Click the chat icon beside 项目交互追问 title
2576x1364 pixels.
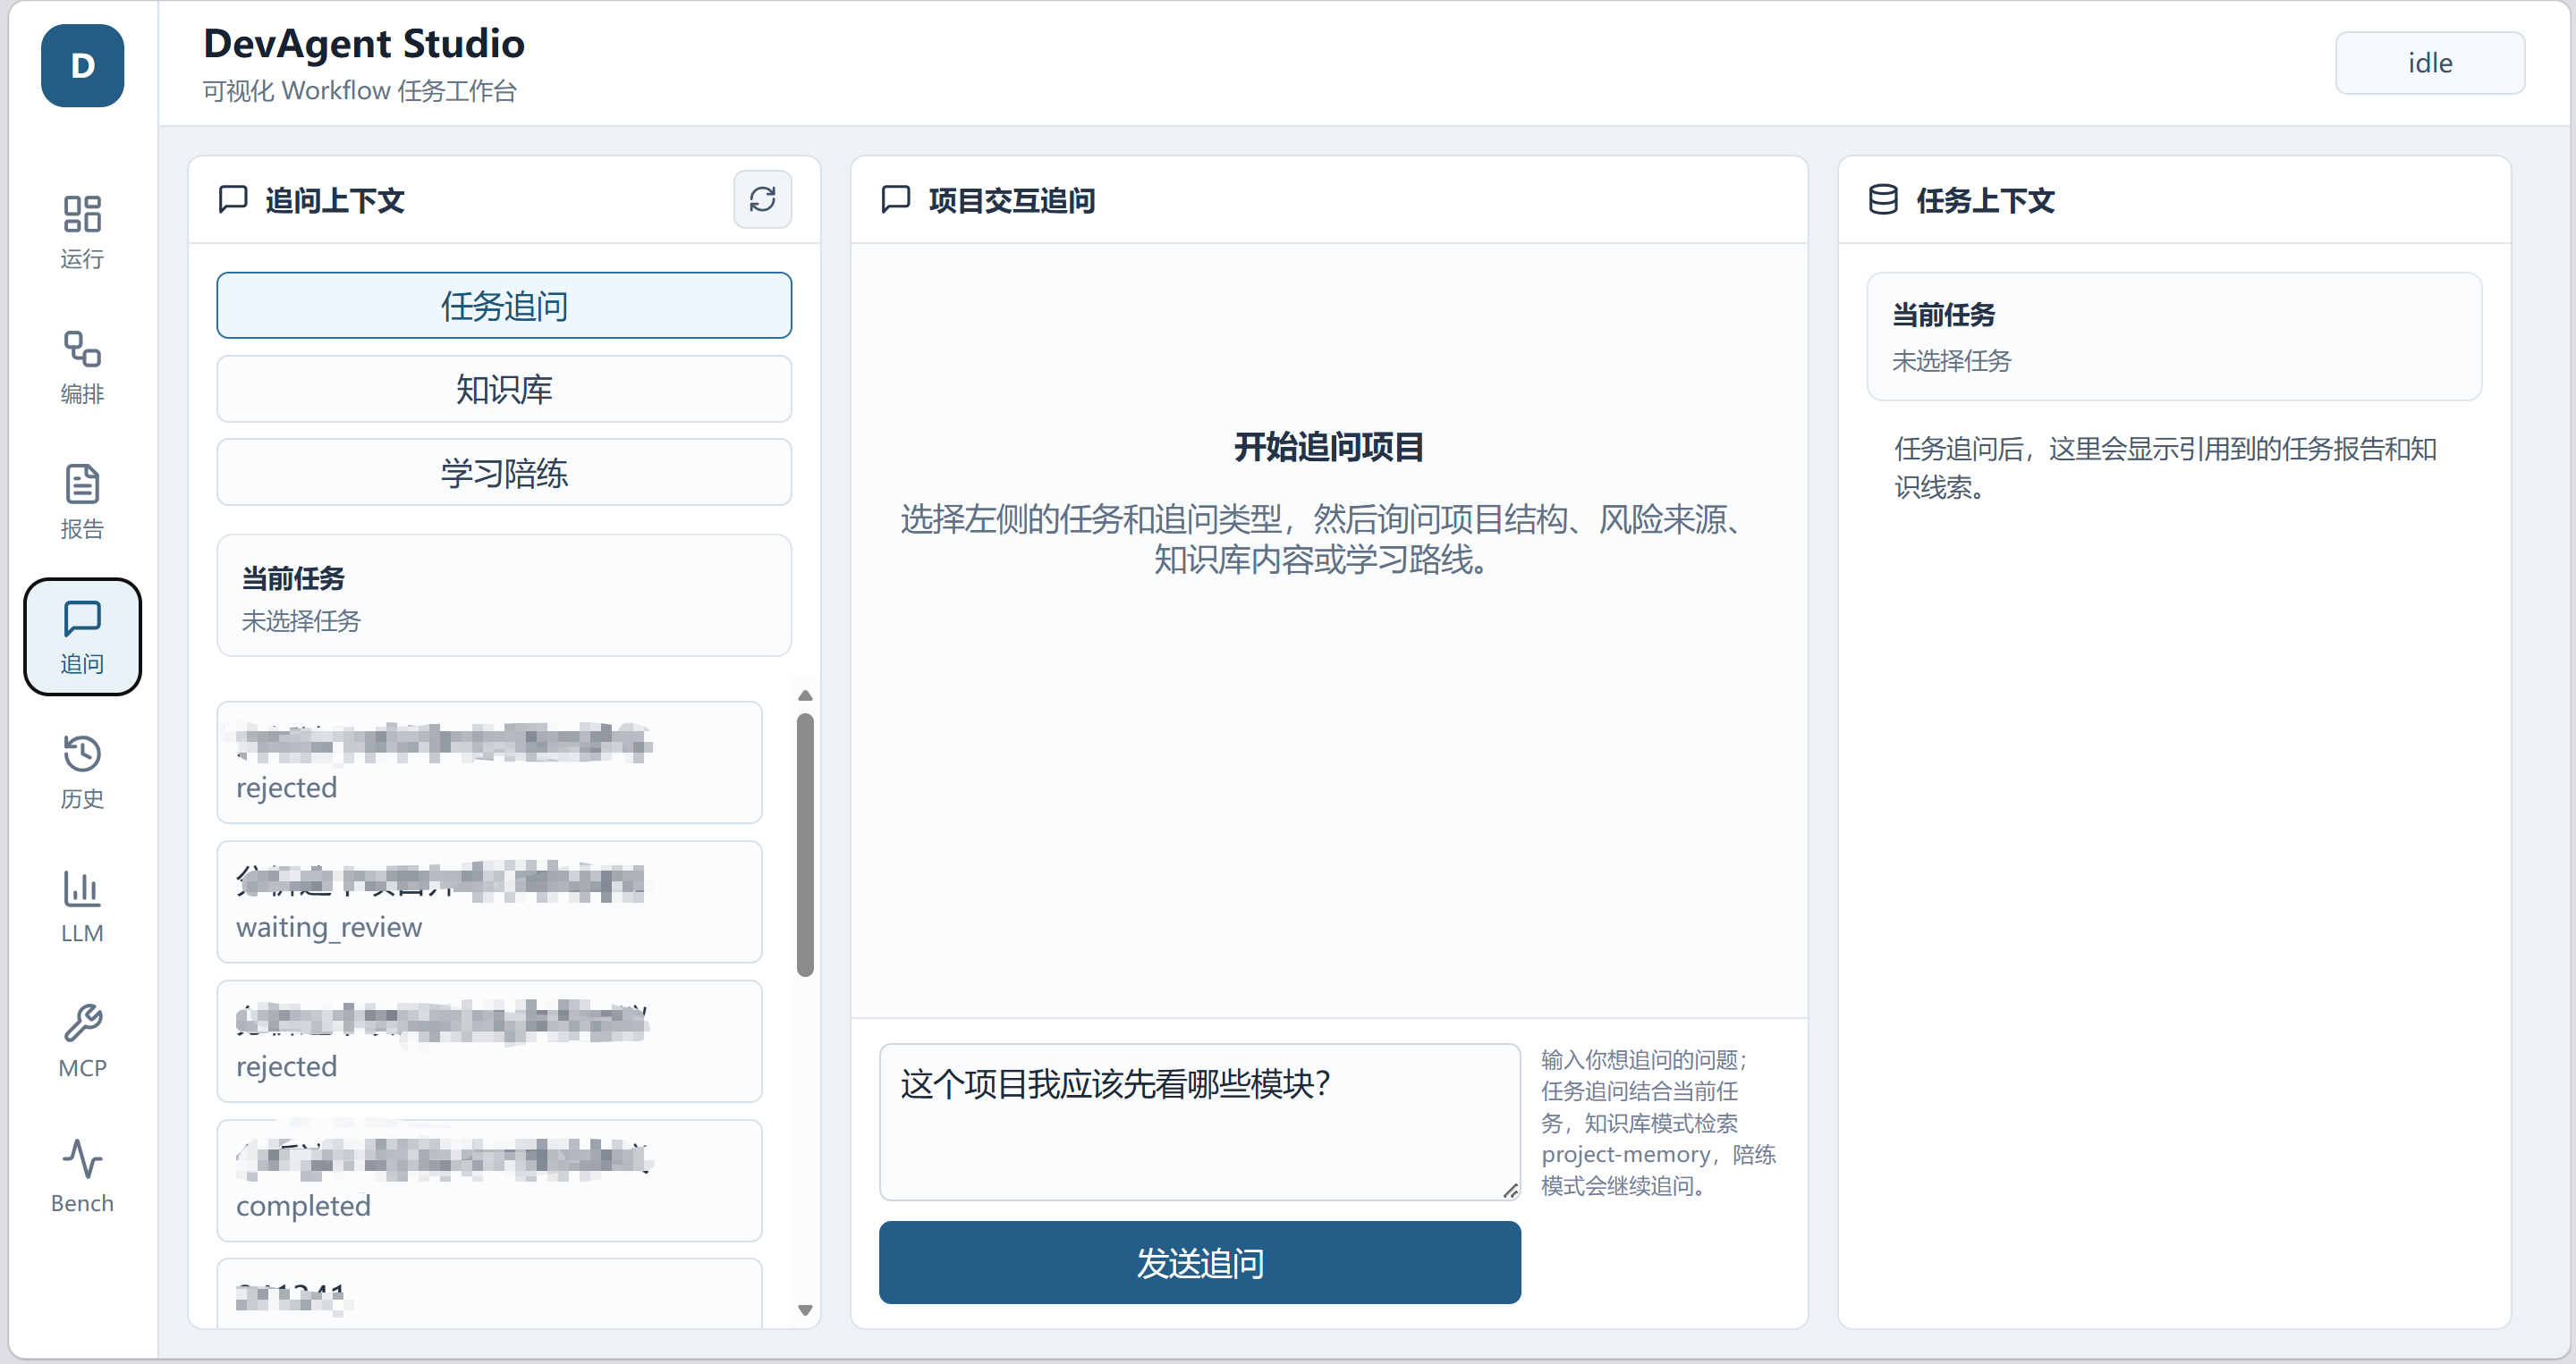pos(896,198)
